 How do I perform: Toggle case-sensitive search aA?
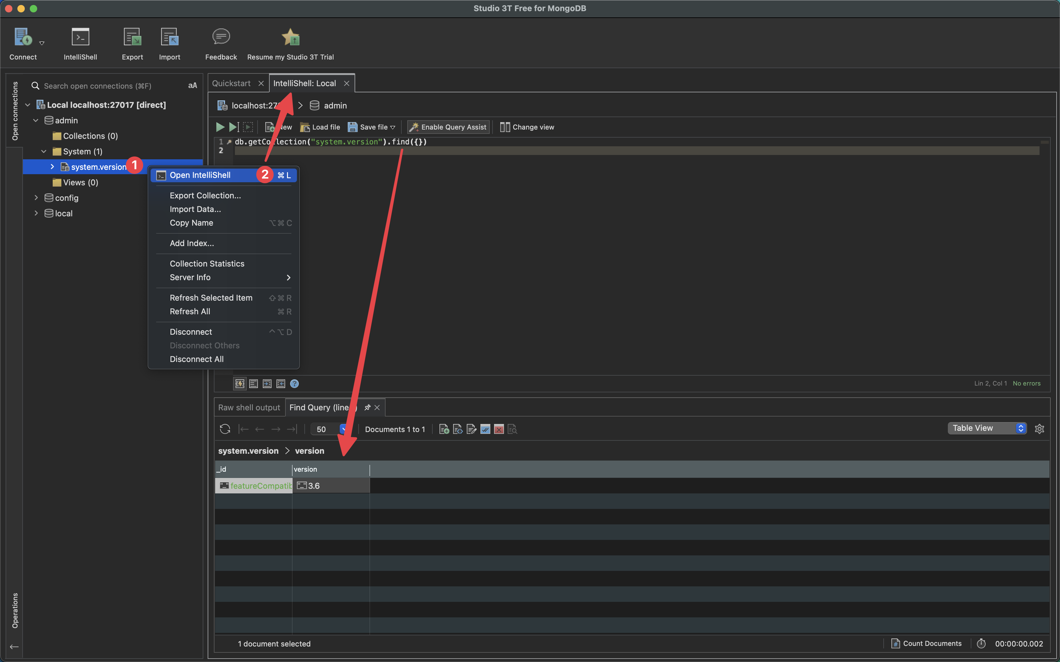tap(193, 86)
